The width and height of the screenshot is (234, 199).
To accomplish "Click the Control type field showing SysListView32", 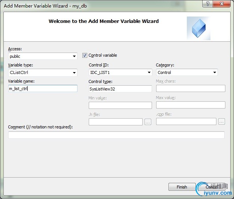I will (x=120, y=89).
